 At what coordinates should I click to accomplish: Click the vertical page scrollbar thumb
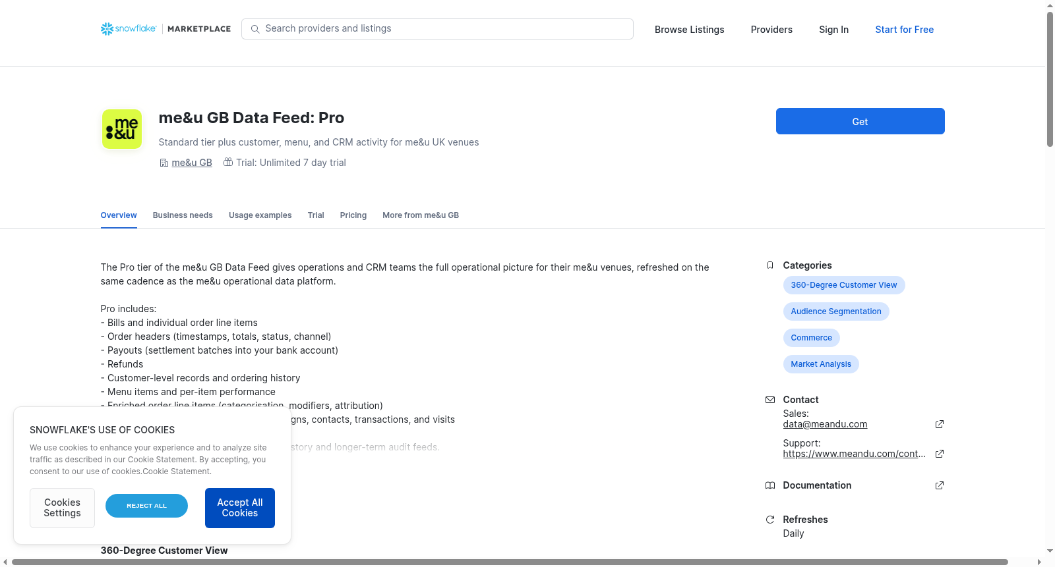coord(1050,79)
